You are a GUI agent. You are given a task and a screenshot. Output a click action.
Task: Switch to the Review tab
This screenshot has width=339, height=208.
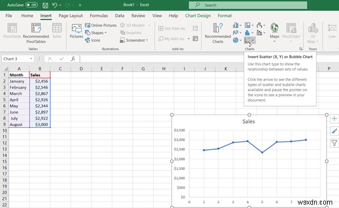[138, 16]
